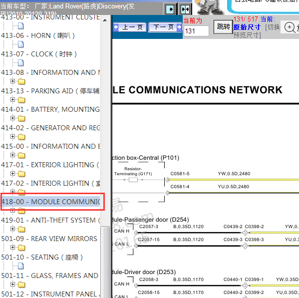Image resolution: width=299 pixels, height=298 pixels.
Task: Expand the 501-11 GLASS, FRAMES AND node
Action: (12, 284)
